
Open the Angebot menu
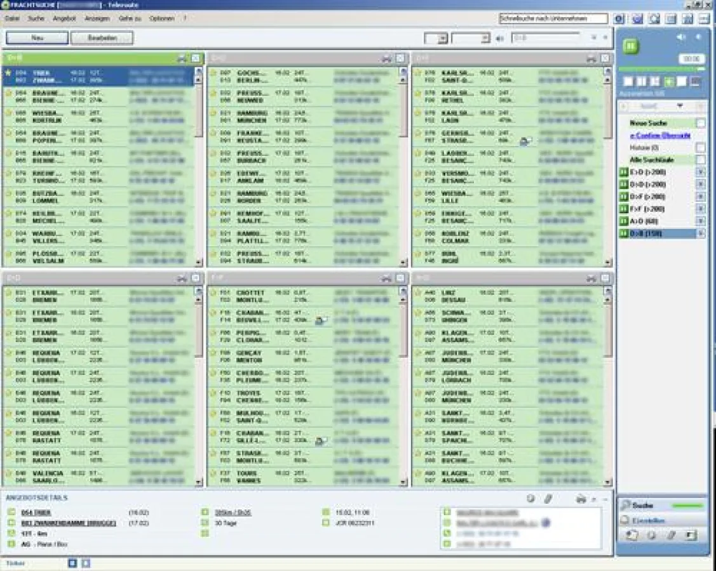[x=64, y=18]
